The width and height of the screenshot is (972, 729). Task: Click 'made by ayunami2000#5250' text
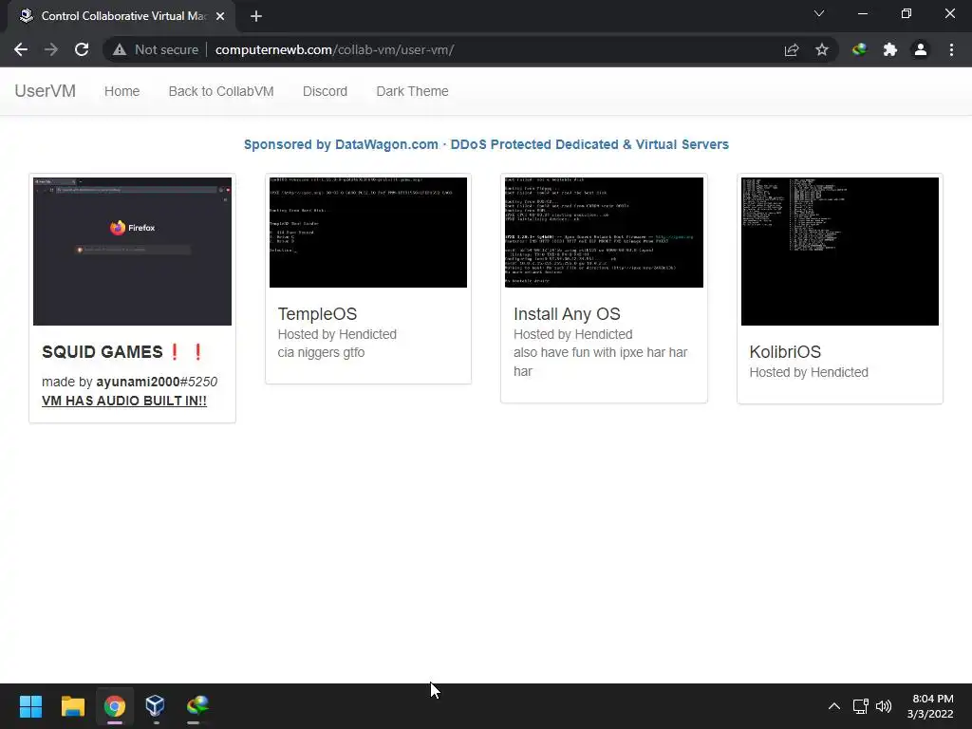129,382
